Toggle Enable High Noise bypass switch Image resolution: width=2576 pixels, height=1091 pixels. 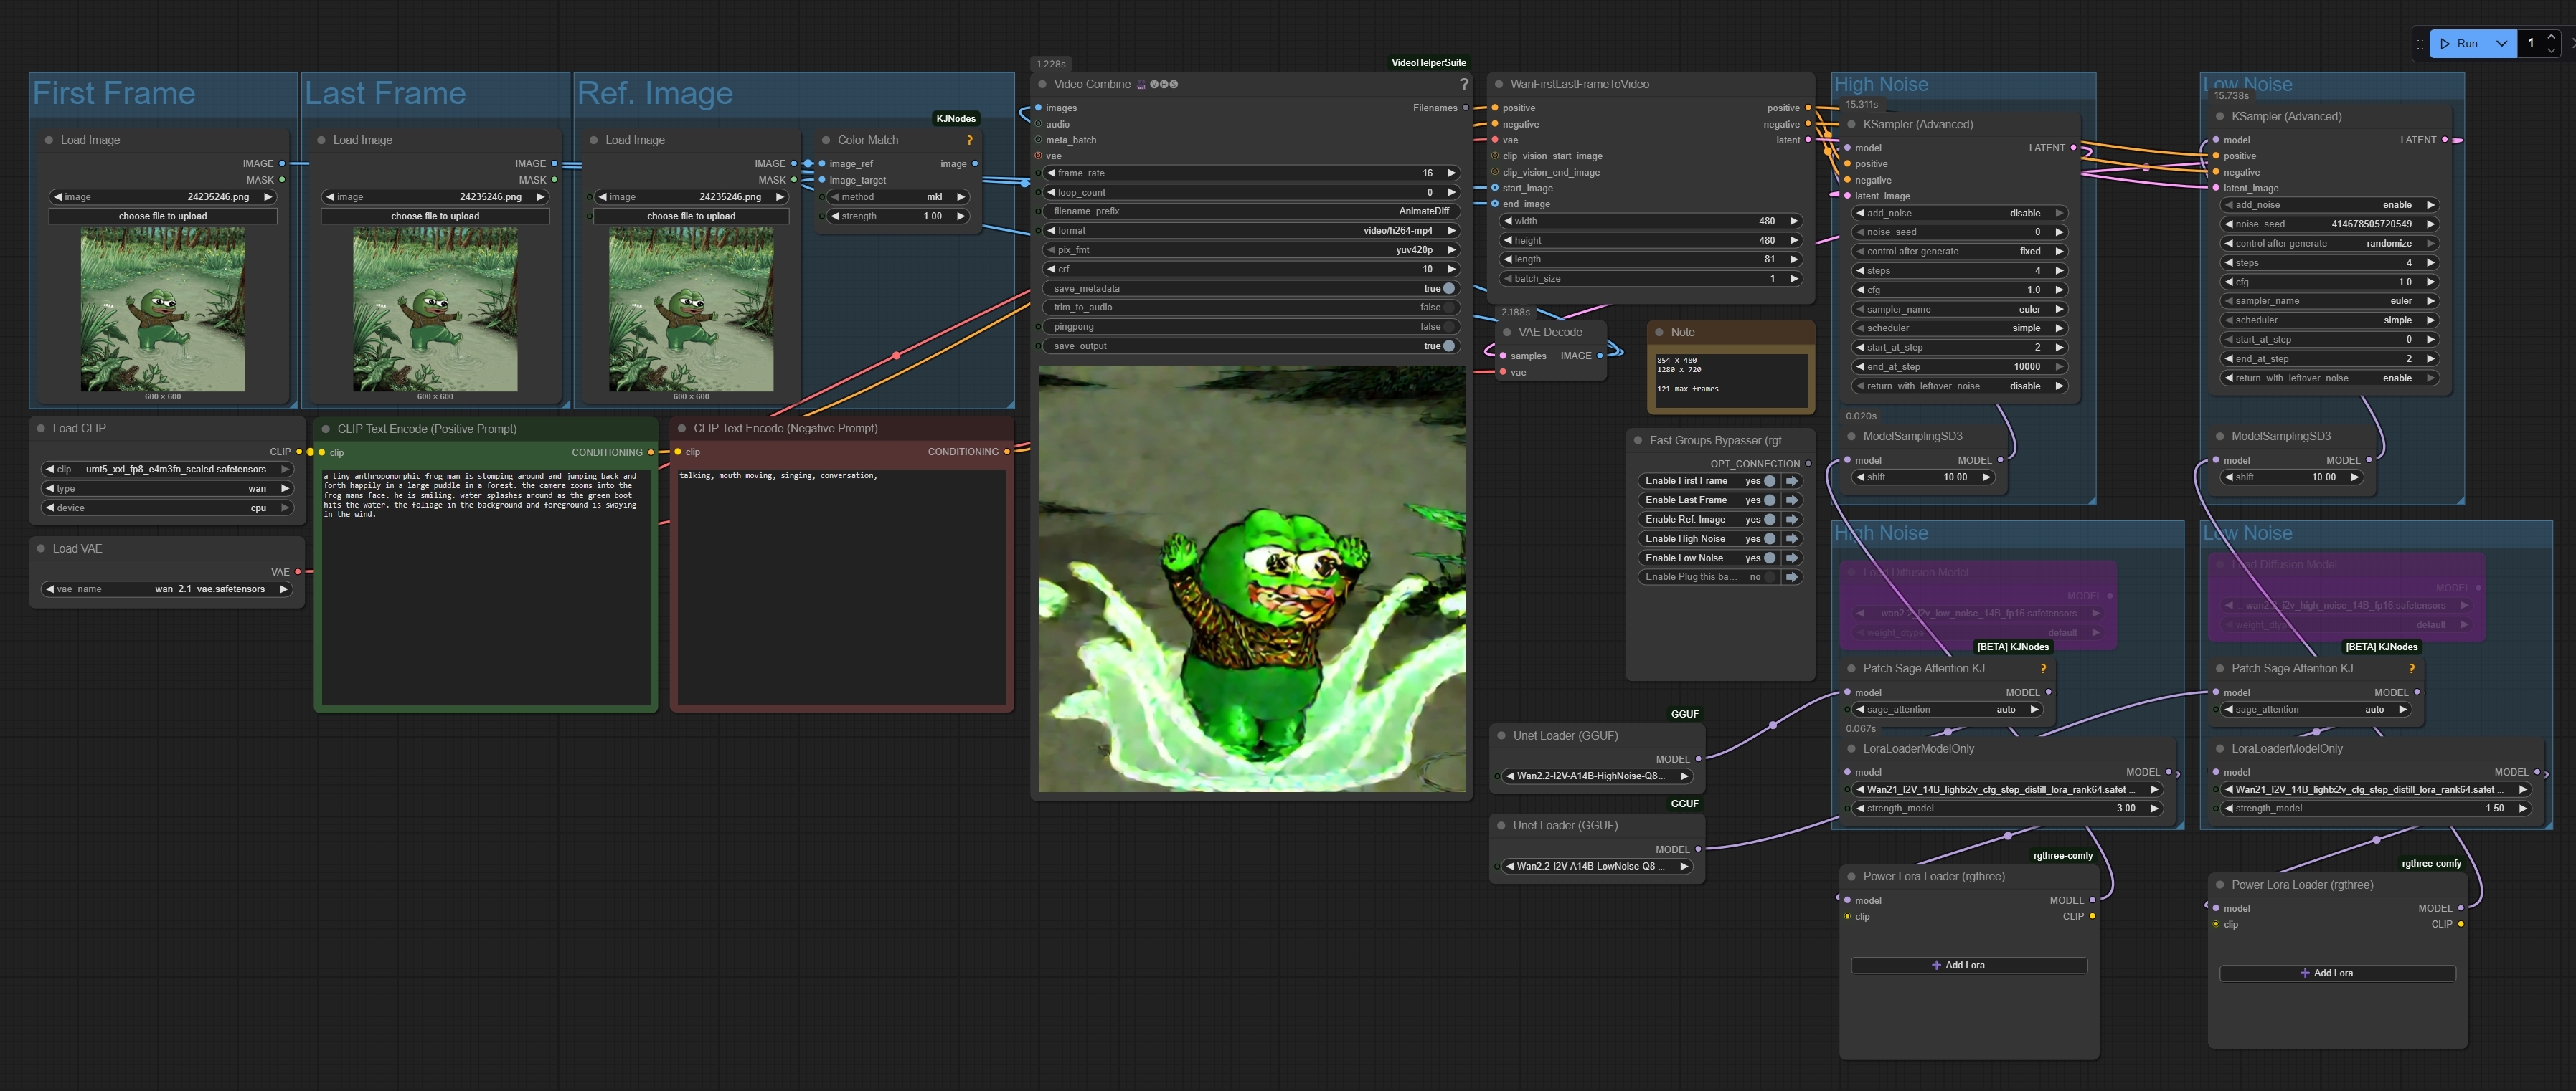pyautogui.click(x=1769, y=538)
